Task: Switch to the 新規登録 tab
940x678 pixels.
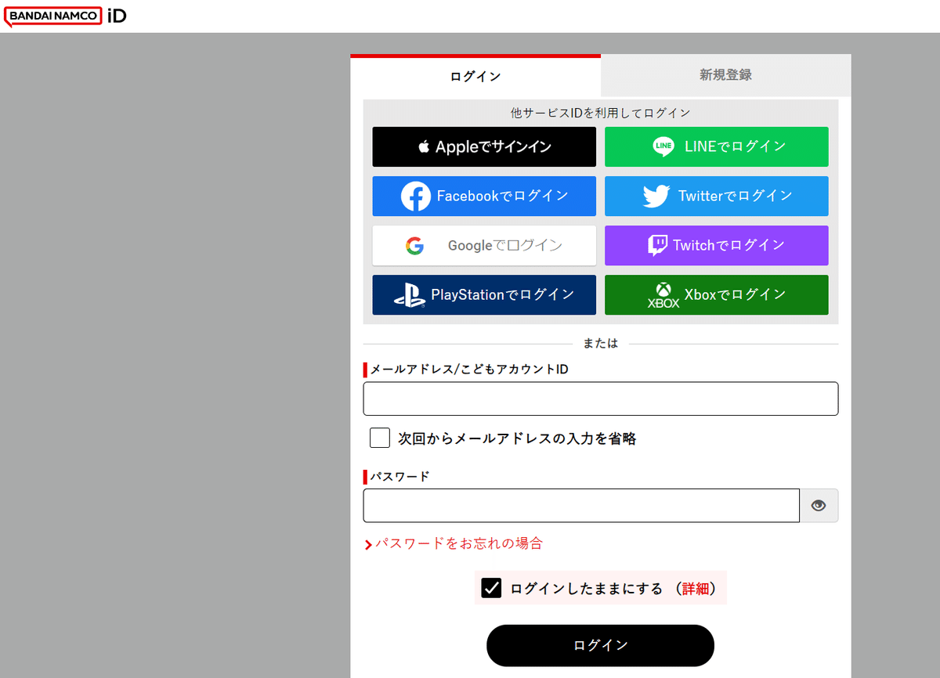Action: 725,75
